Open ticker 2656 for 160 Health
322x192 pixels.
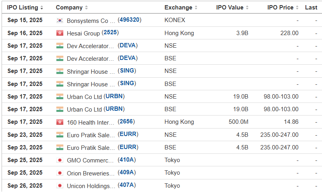[x=126, y=121]
